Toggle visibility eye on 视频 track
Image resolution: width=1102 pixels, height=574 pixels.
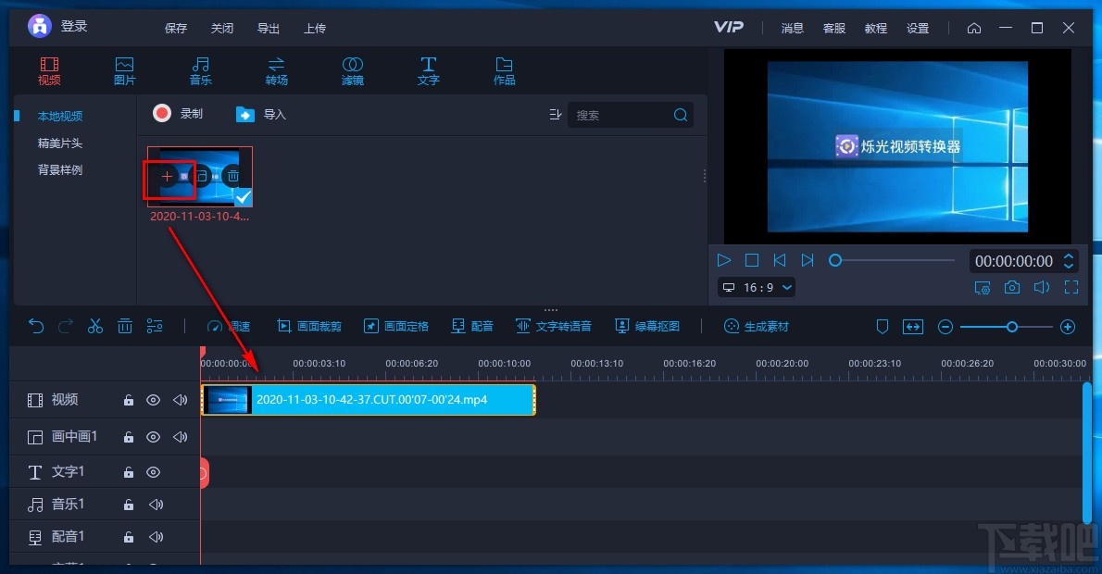153,400
